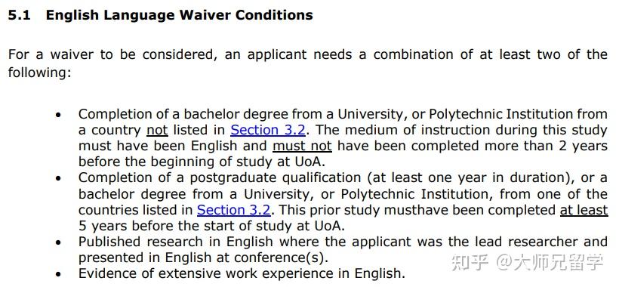Click the English Language Waiver Conditions heading
This screenshot has width=619, height=287.
[179, 15]
